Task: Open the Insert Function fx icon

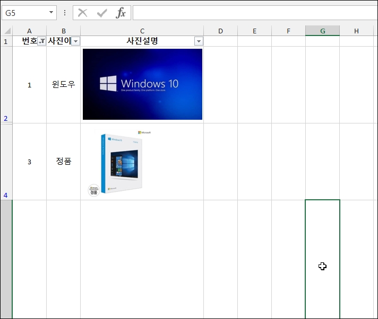Action: tap(121, 13)
